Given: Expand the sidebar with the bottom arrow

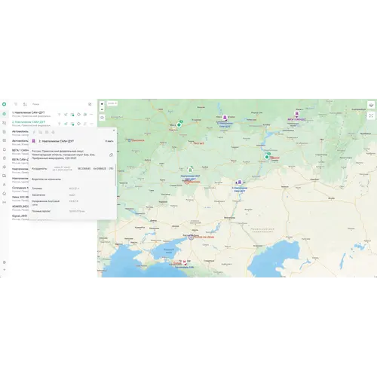Looking at the screenshot, I should pyautogui.click(x=5, y=270).
